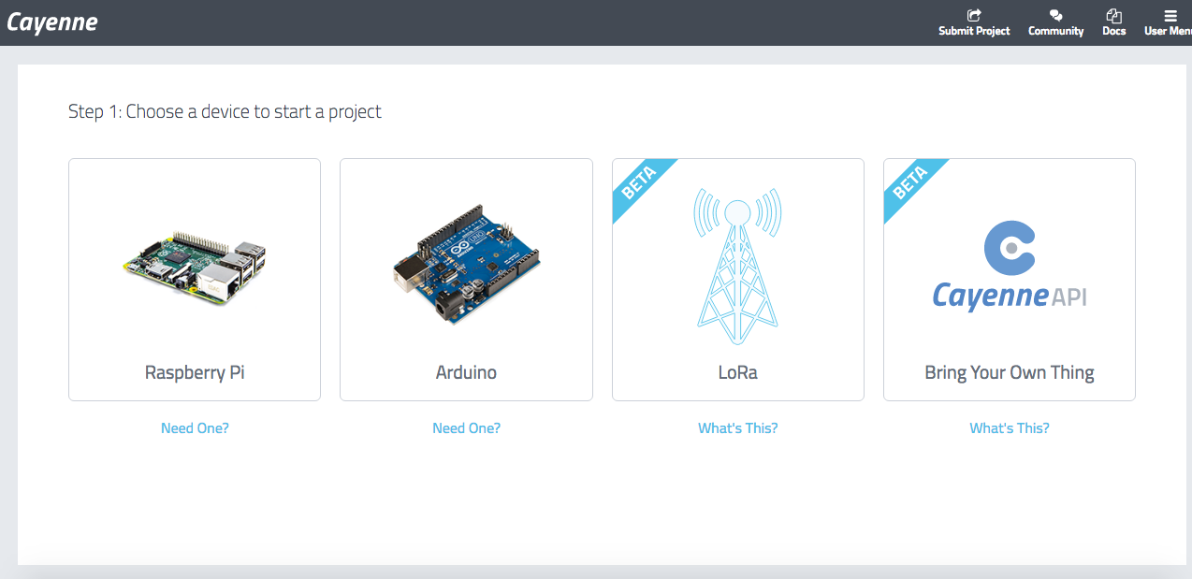Open "Need One?" link under Raspberry Pi
This screenshot has width=1192, height=579.
pyautogui.click(x=195, y=428)
